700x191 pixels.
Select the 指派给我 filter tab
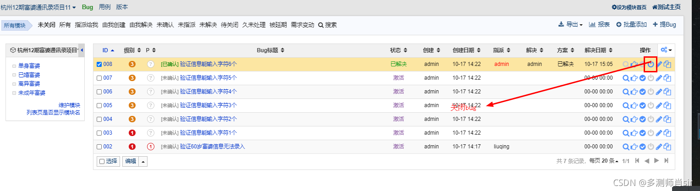(x=87, y=25)
